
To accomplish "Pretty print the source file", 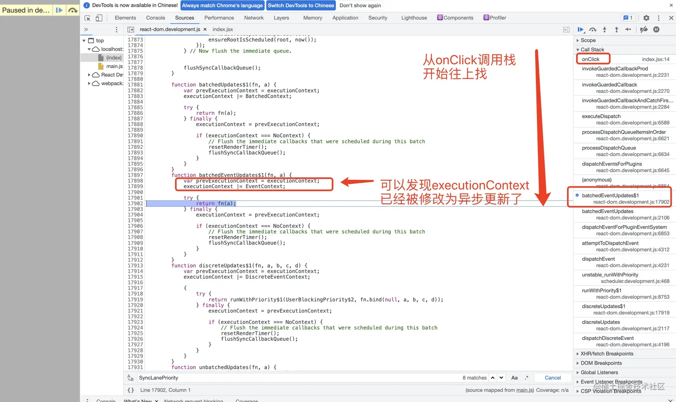I will tap(131, 390).
